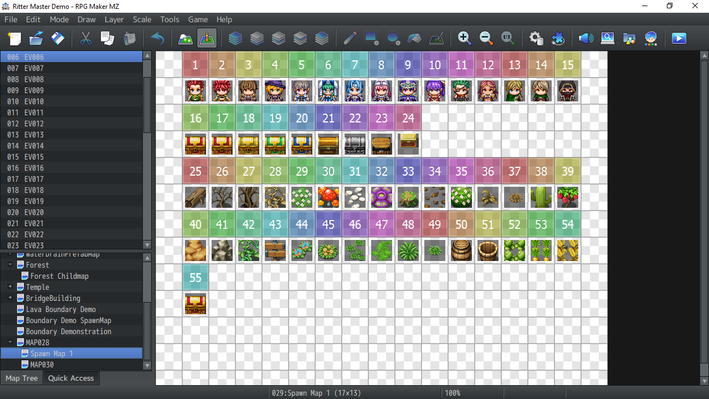Collapse the MAP028 folder
The image size is (709, 399).
[x=11, y=342]
